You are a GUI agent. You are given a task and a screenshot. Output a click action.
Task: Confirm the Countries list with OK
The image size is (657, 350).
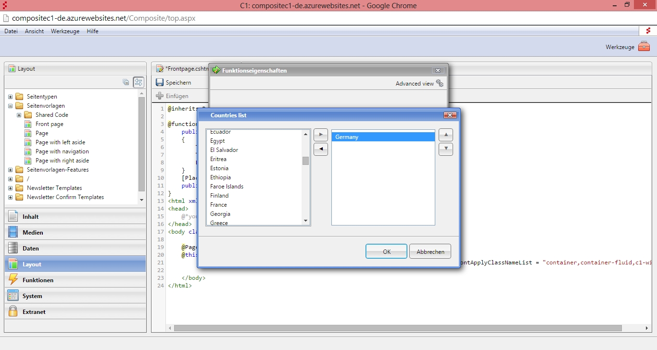point(386,251)
